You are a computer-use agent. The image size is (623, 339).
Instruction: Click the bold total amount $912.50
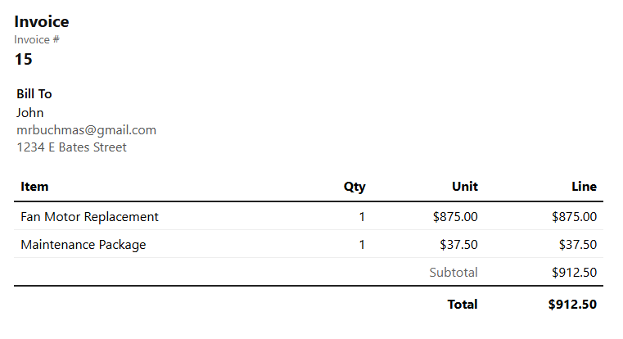click(x=572, y=305)
